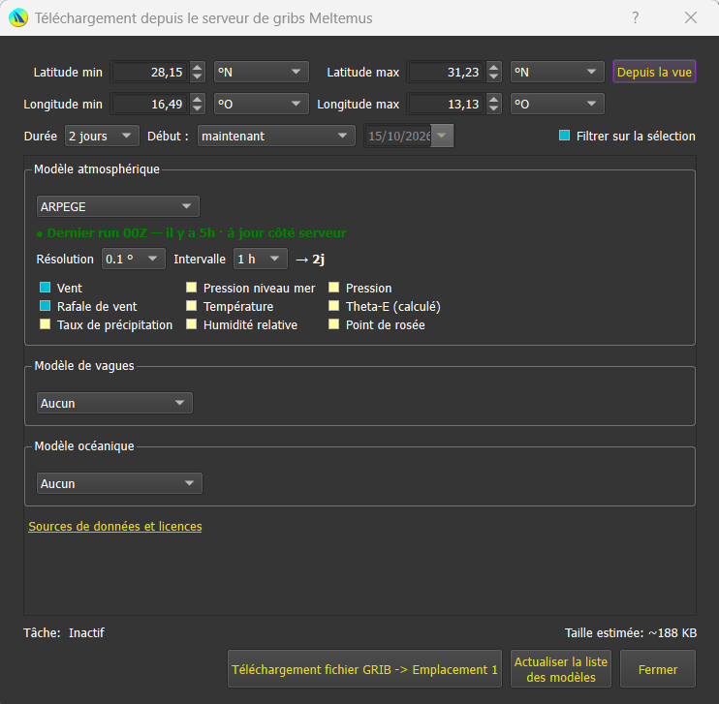The image size is (719, 704).
Task: Close the Meltemus download dialog
Action: (x=691, y=17)
